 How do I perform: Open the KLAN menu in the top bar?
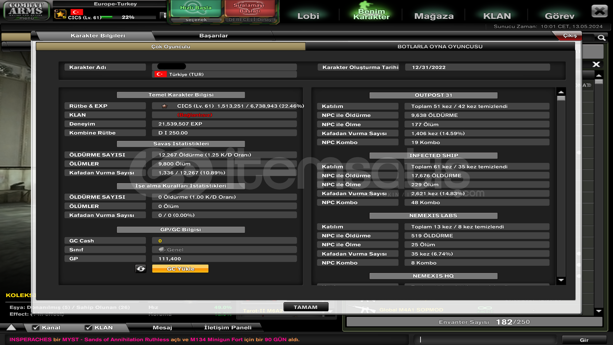coord(497,16)
